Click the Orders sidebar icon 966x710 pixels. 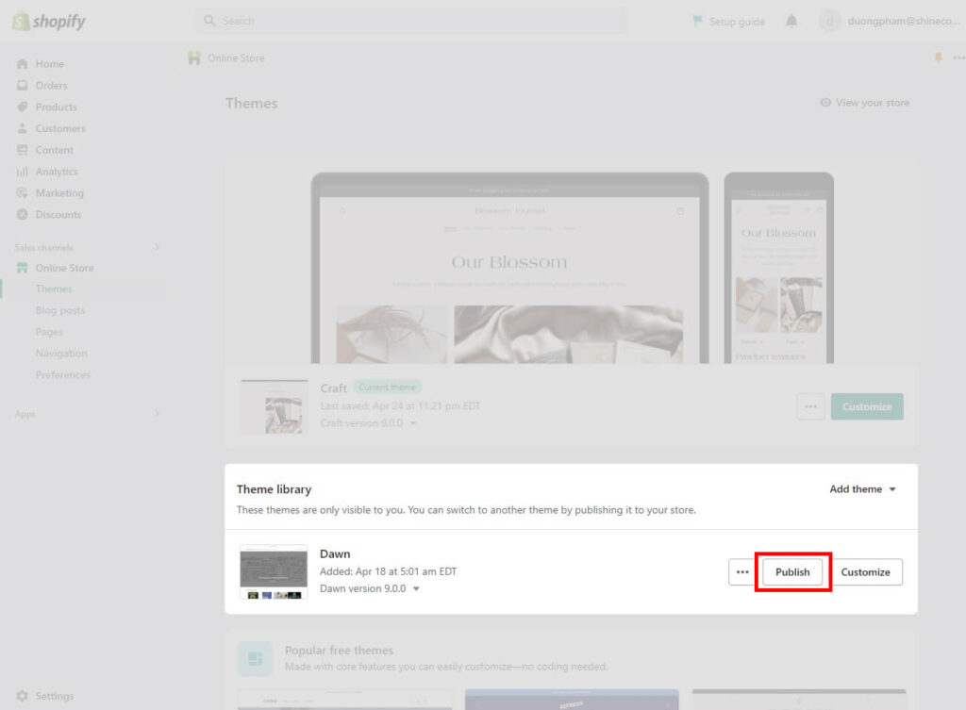[23, 86]
